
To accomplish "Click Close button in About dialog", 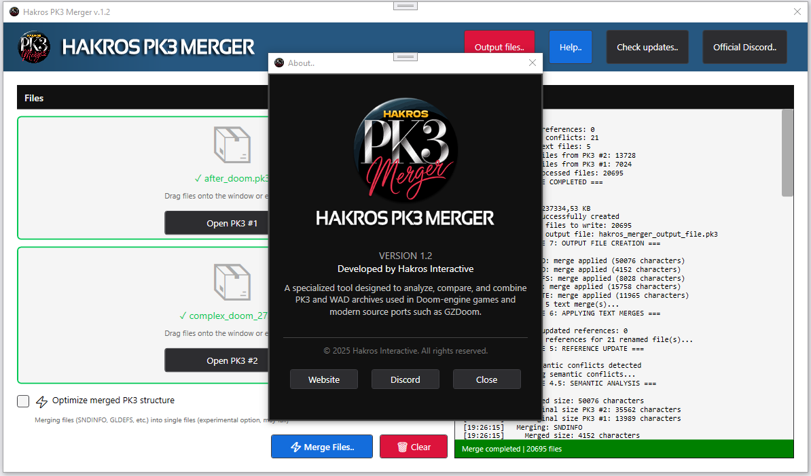I will 487,379.
